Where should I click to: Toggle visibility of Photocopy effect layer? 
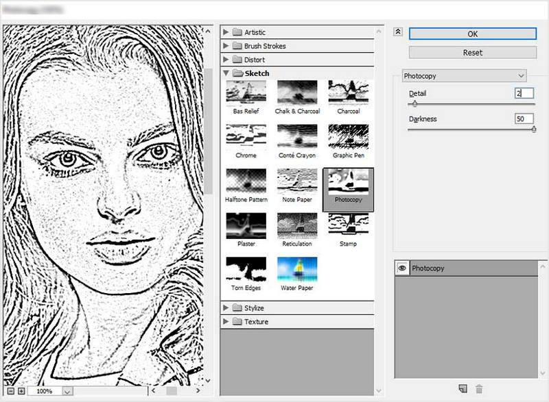click(x=402, y=268)
